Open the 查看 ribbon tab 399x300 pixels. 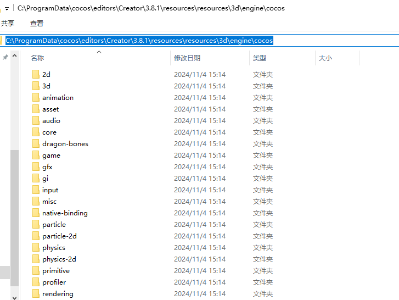click(37, 24)
